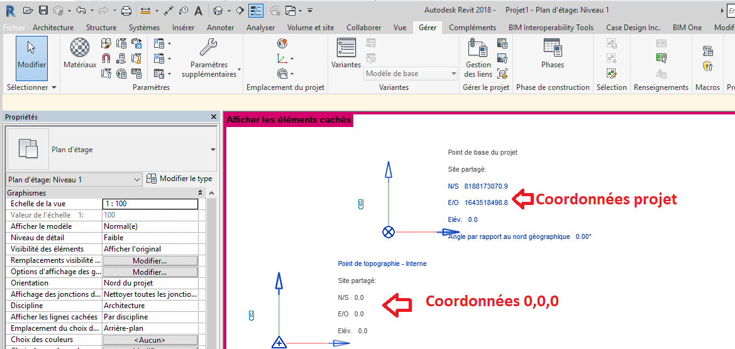
Task: Click N/S value 8188173070.9 of base point
Action: pyautogui.click(x=486, y=186)
